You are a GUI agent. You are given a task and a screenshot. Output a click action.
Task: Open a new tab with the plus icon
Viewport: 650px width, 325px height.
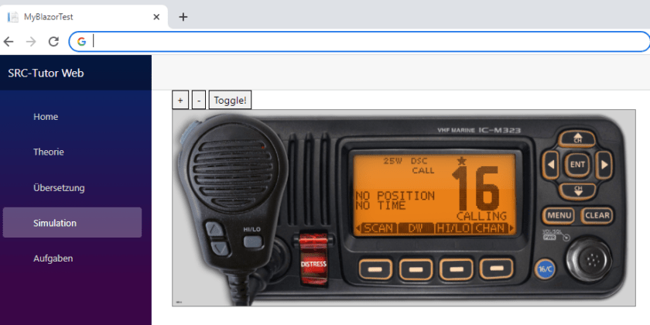(x=183, y=17)
